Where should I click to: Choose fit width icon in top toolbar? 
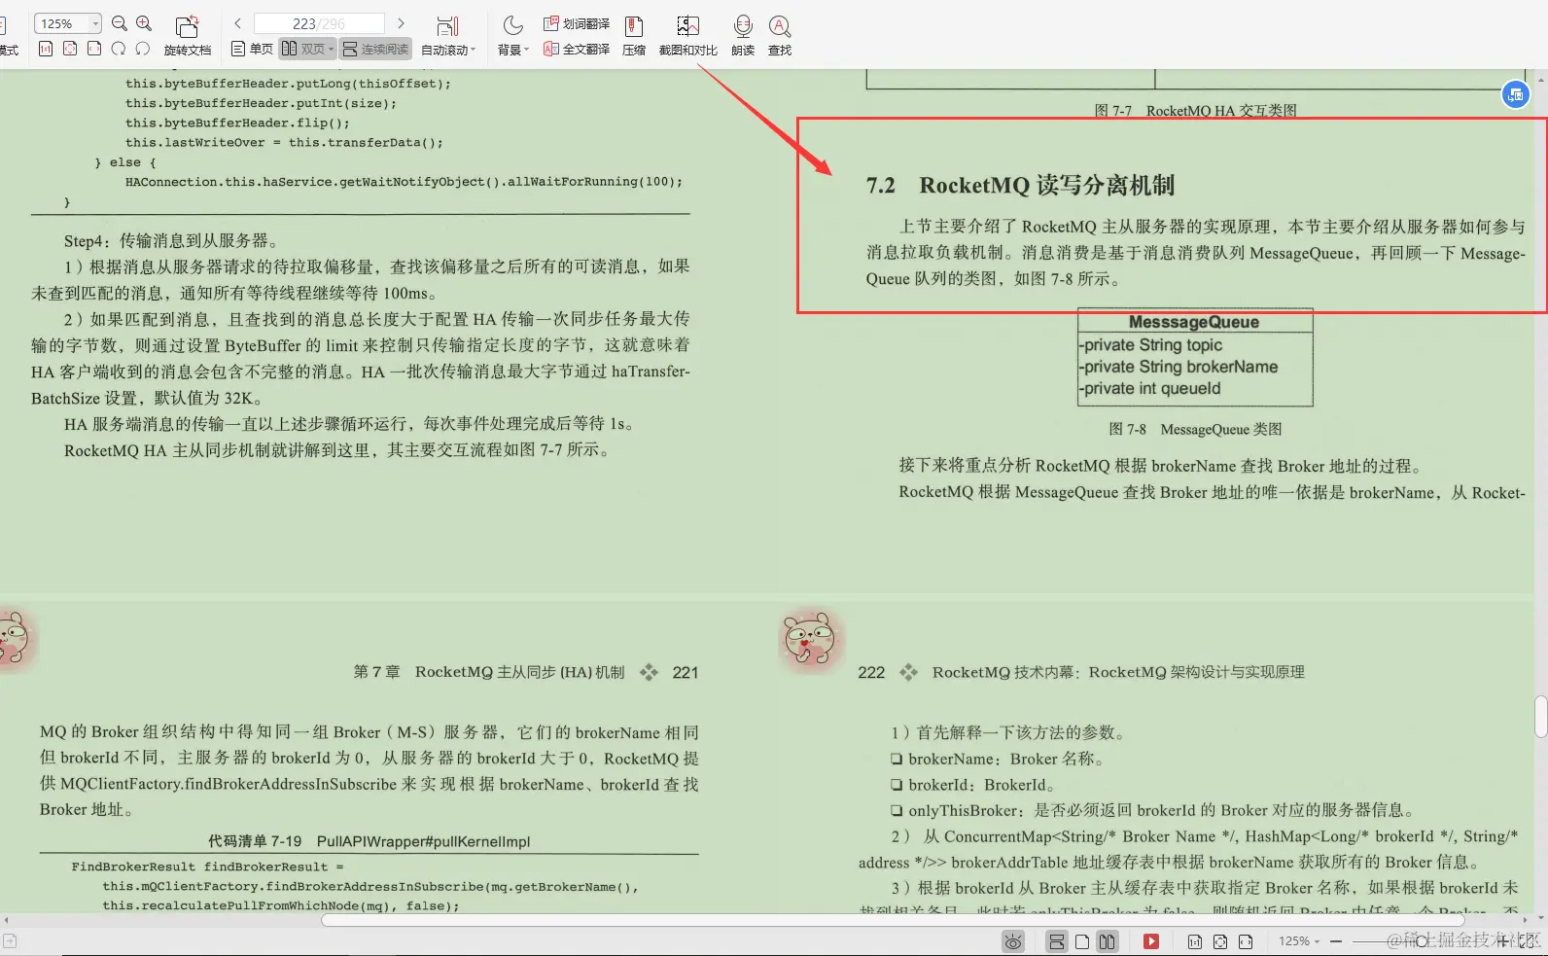(94, 49)
